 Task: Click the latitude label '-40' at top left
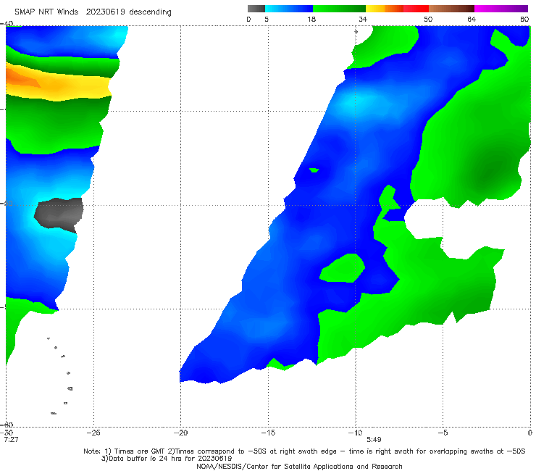[7, 24]
